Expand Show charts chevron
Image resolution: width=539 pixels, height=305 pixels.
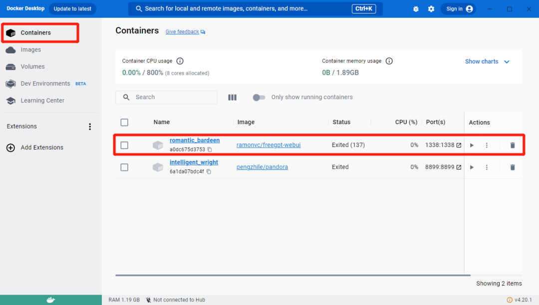pos(507,62)
